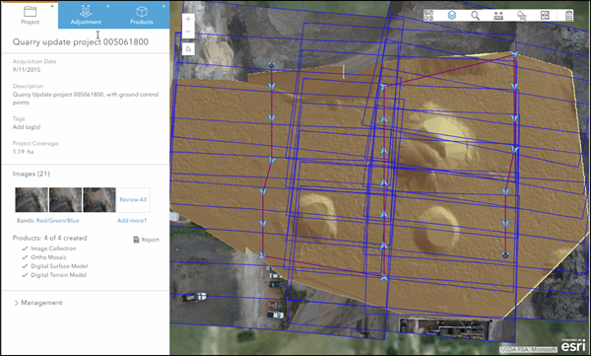Open the Project tab
The height and width of the screenshot is (356, 591).
click(31, 15)
